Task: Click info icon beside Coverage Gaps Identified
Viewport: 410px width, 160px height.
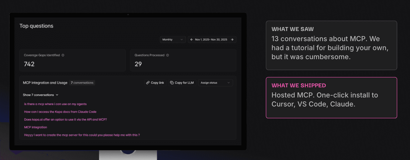Action: pyautogui.click(x=63, y=55)
